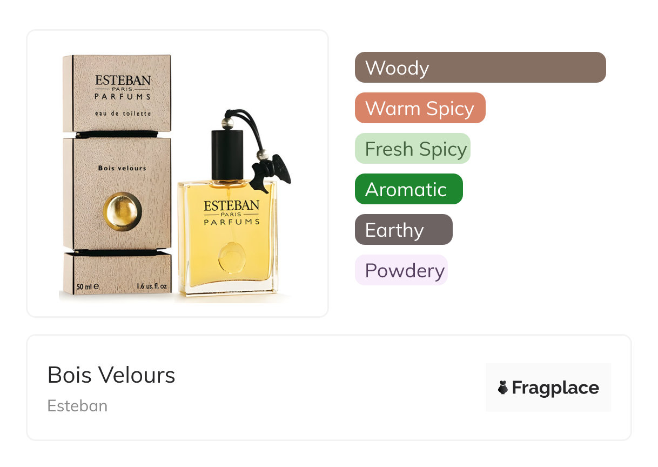Viewport: 658px width, 467px height.
Task: Click the Earthy accord tag
Action: tap(403, 230)
